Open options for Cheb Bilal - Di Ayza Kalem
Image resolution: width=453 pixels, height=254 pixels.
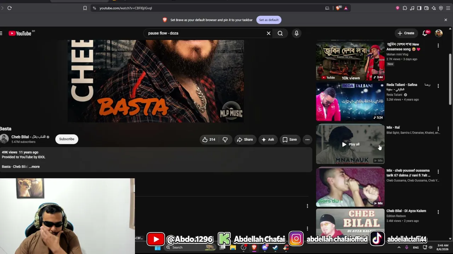438,212
